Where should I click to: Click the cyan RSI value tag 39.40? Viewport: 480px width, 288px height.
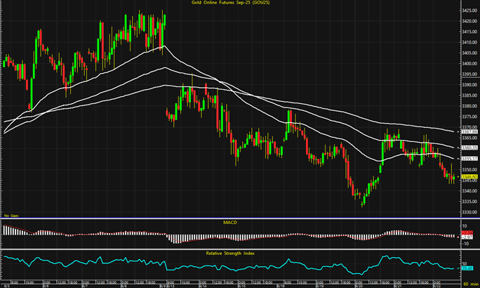469,268
